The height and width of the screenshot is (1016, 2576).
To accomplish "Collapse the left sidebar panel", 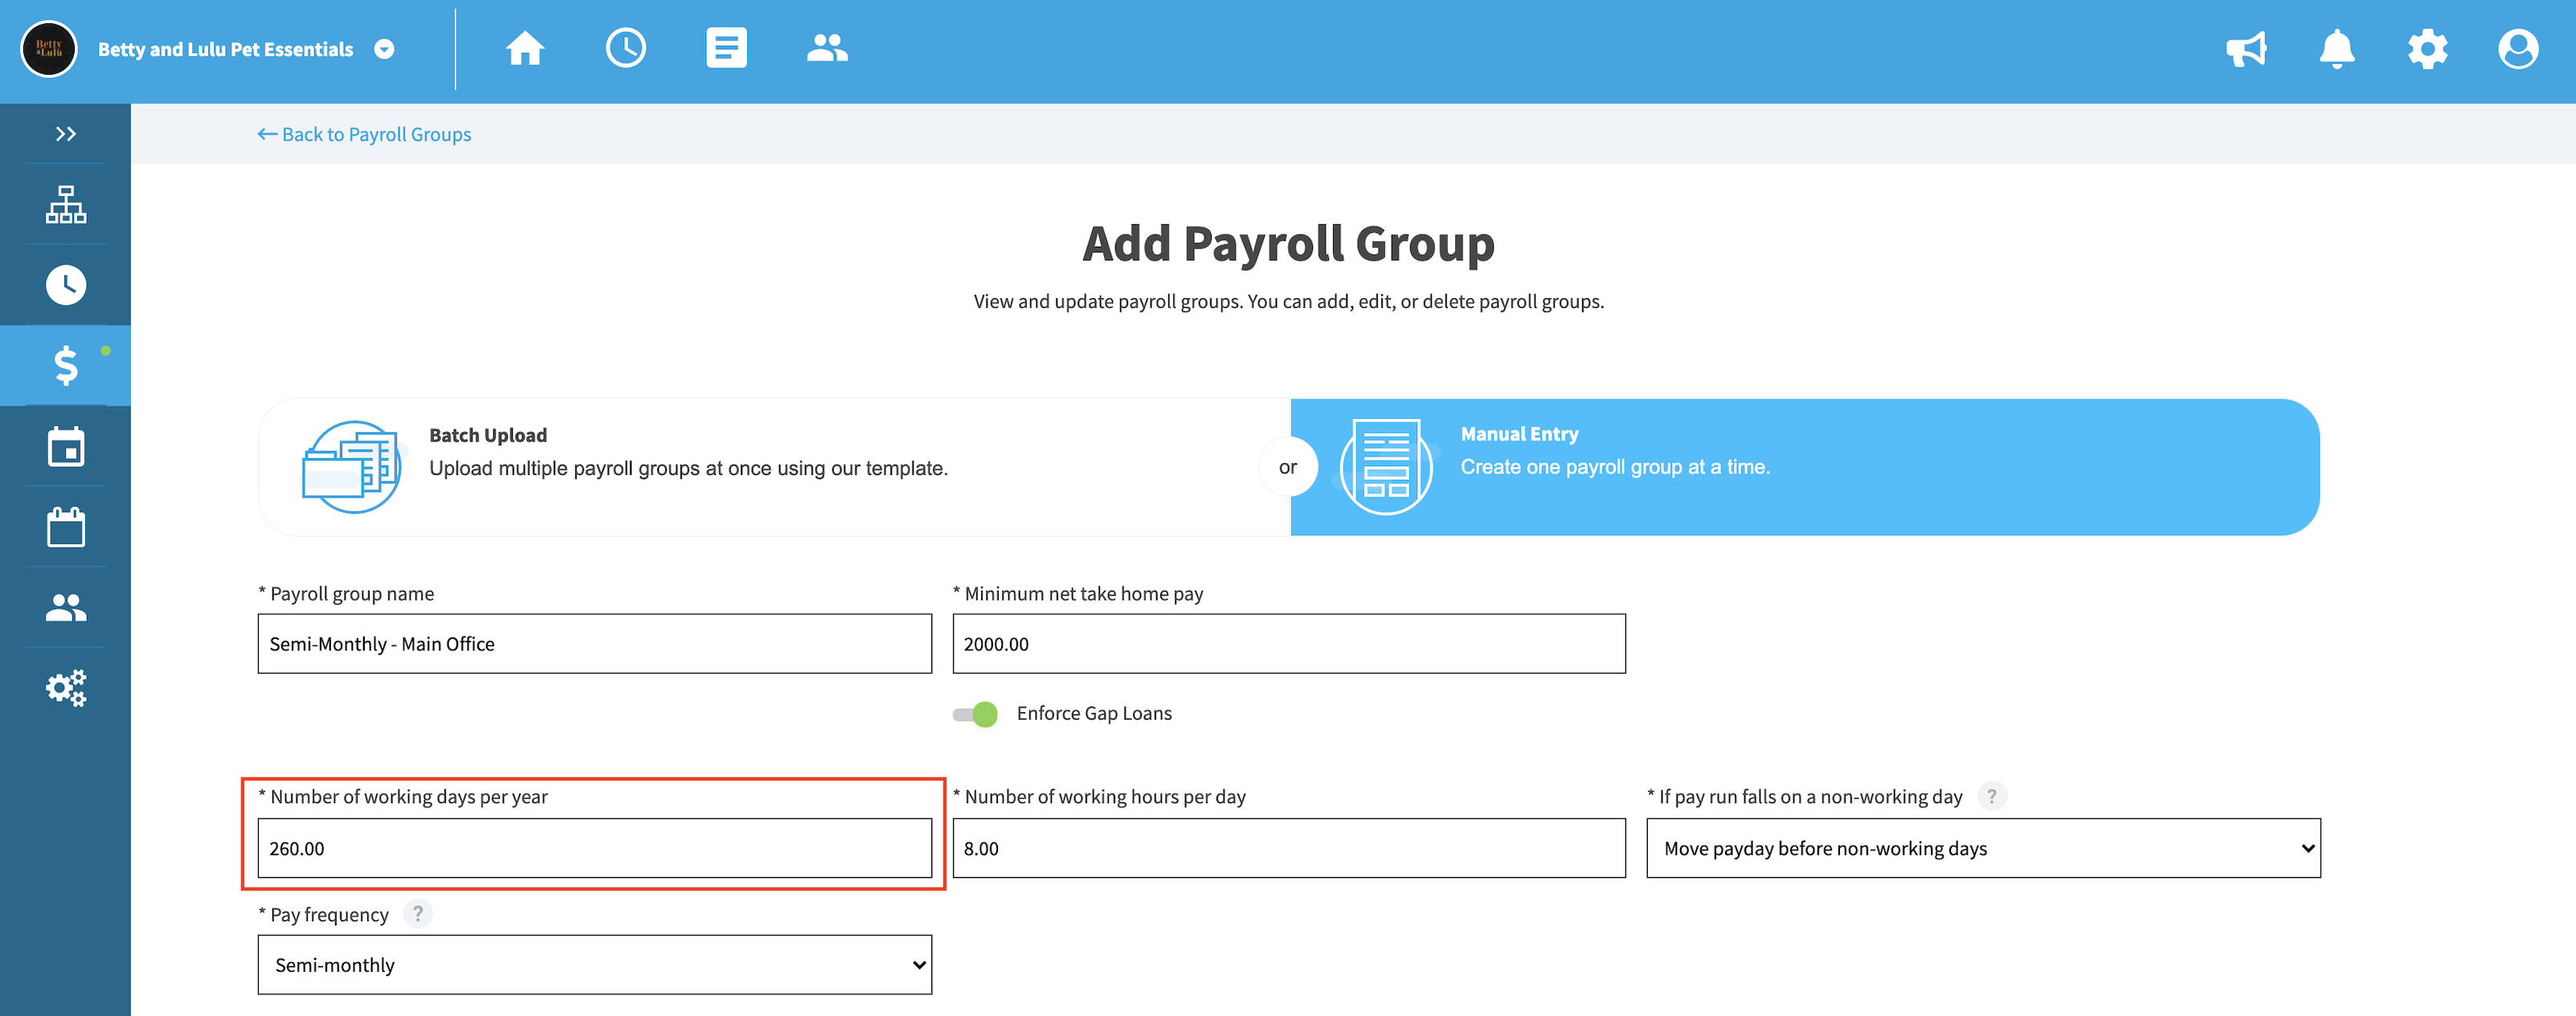I will click(66, 132).
